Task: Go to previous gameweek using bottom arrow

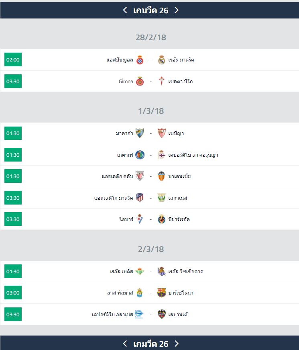Action: 125,344
